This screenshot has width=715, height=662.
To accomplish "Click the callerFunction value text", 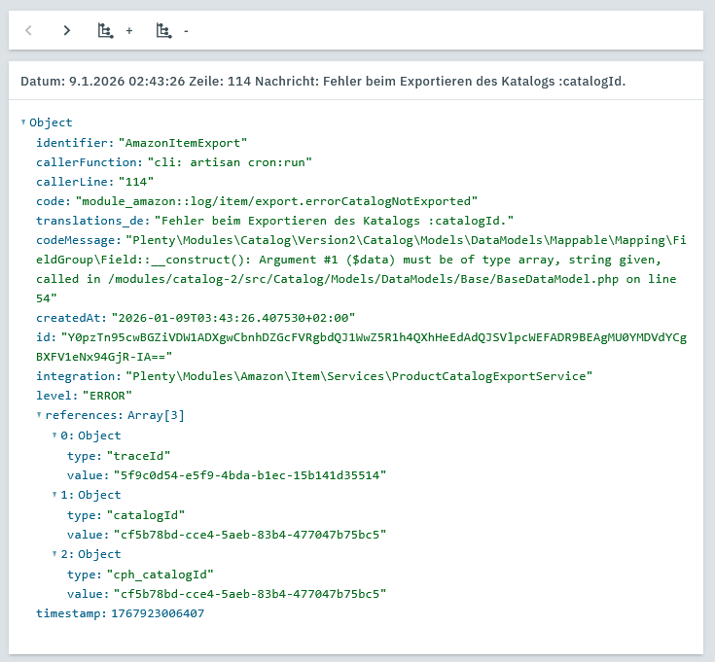I will [x=230, y=162].
